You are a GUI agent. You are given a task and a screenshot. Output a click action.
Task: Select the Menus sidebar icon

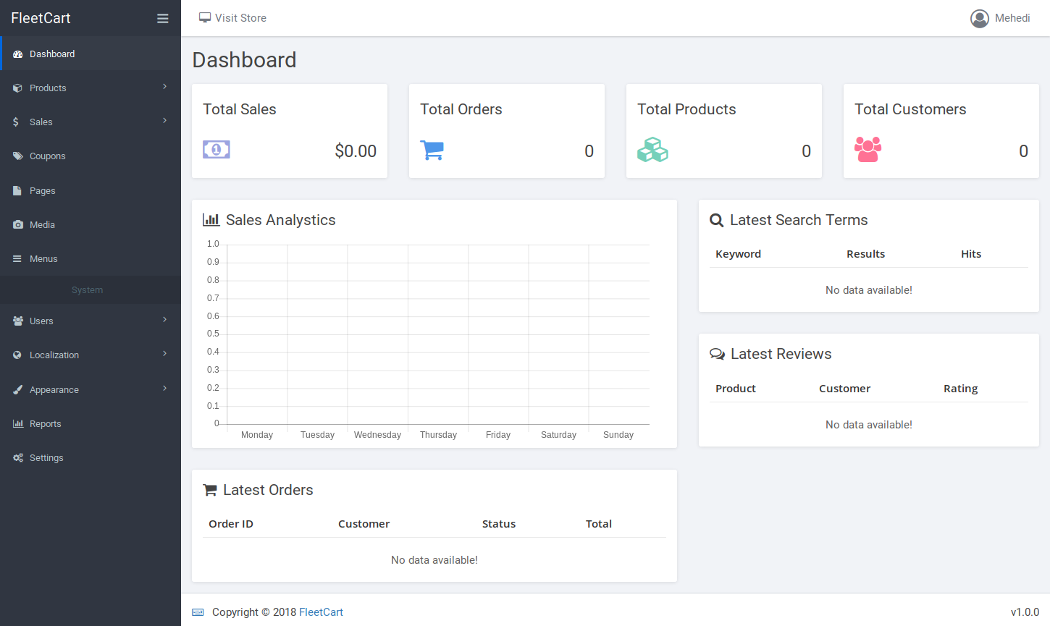click(x=17, y=258)
